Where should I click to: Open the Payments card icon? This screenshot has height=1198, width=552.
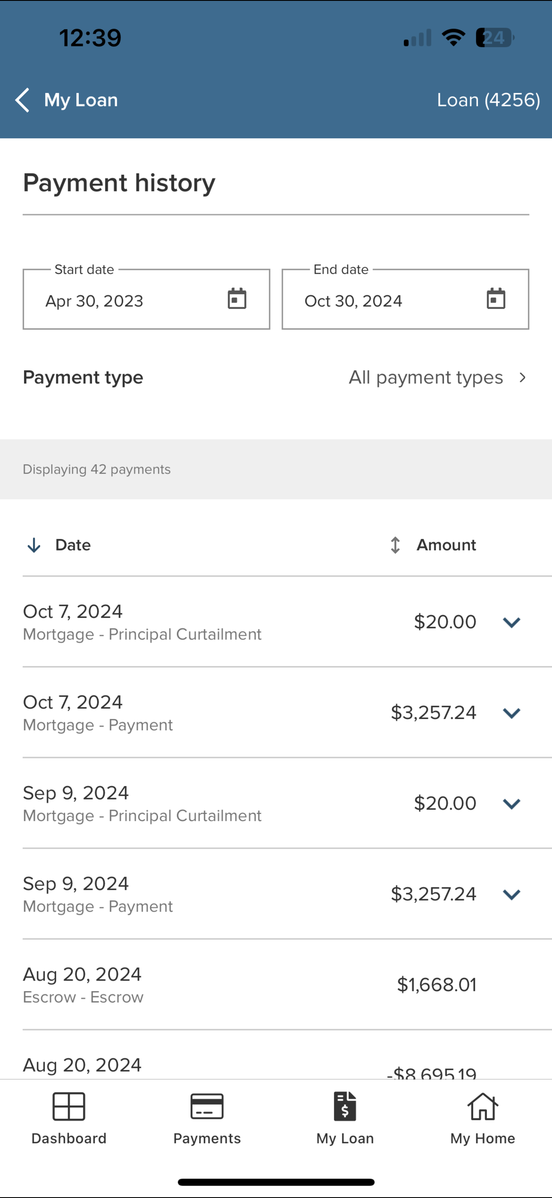coord(207,1106)
